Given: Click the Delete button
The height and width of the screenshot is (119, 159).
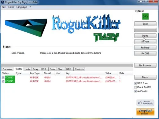Looking at the screenshot, I should 145,36.
